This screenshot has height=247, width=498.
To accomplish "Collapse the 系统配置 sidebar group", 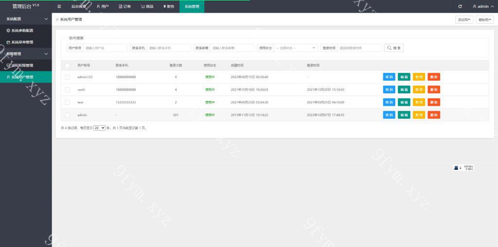I will pyautogui.click(x=26, y=19).
